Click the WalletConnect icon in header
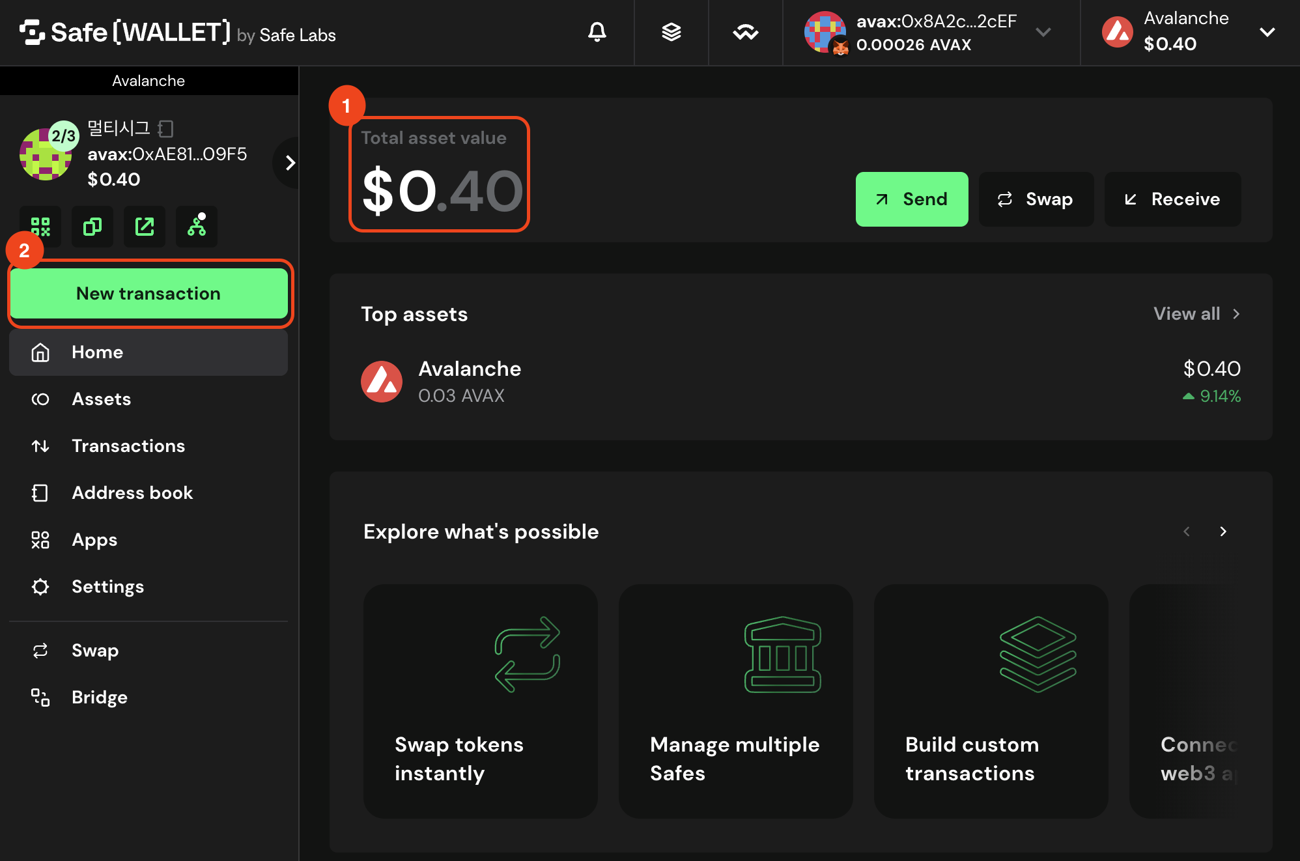The image size is (1300, 861). coord(745,32)
